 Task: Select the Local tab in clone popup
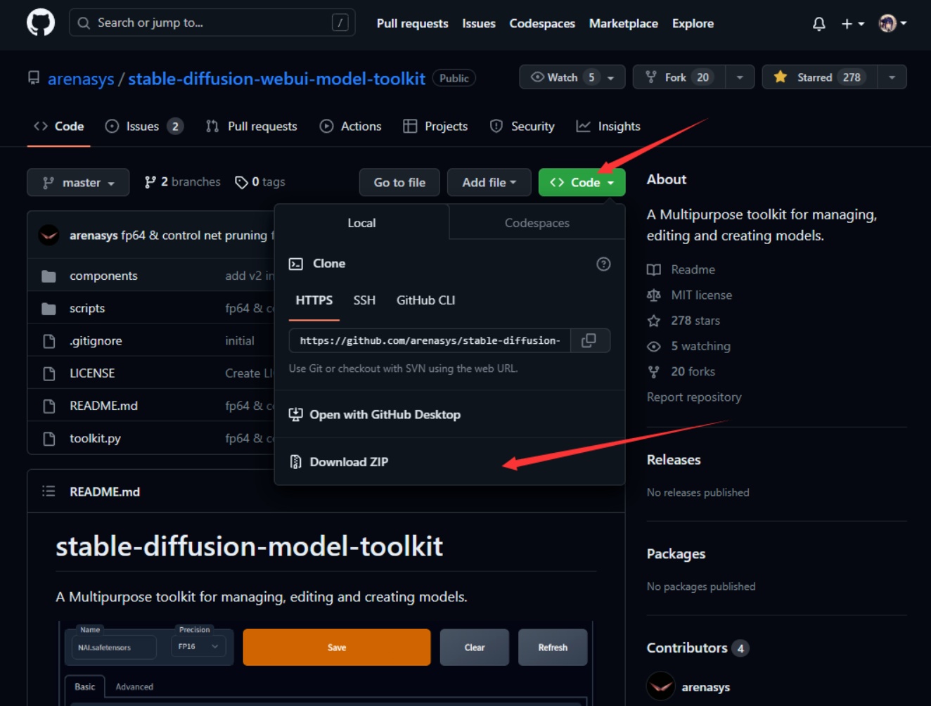point(361,222)
